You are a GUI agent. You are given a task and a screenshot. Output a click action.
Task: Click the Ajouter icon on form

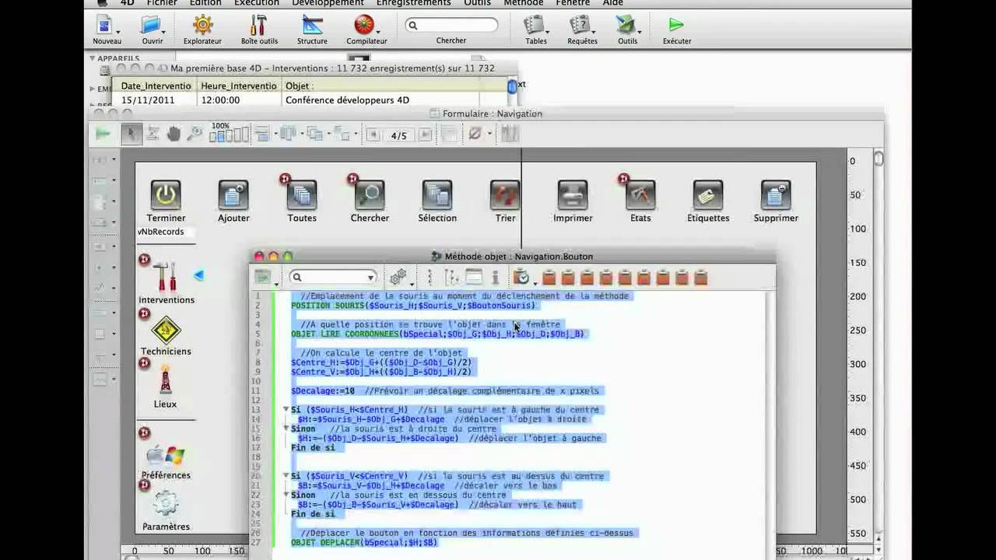pos(233,194)
